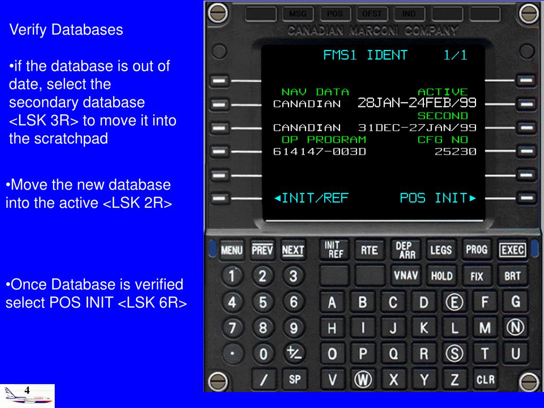The image size is (544, 408).
Task: Click line select key 5R on right side
Action: pos(526,175)
